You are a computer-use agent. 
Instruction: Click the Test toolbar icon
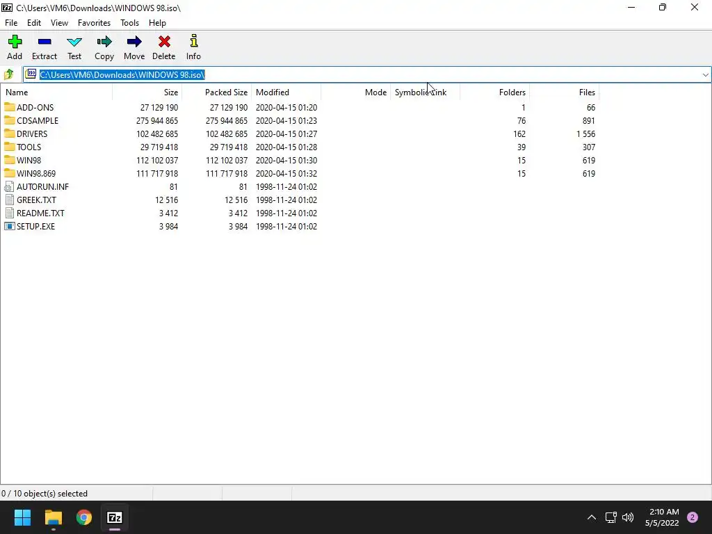[x=74, y=42]
